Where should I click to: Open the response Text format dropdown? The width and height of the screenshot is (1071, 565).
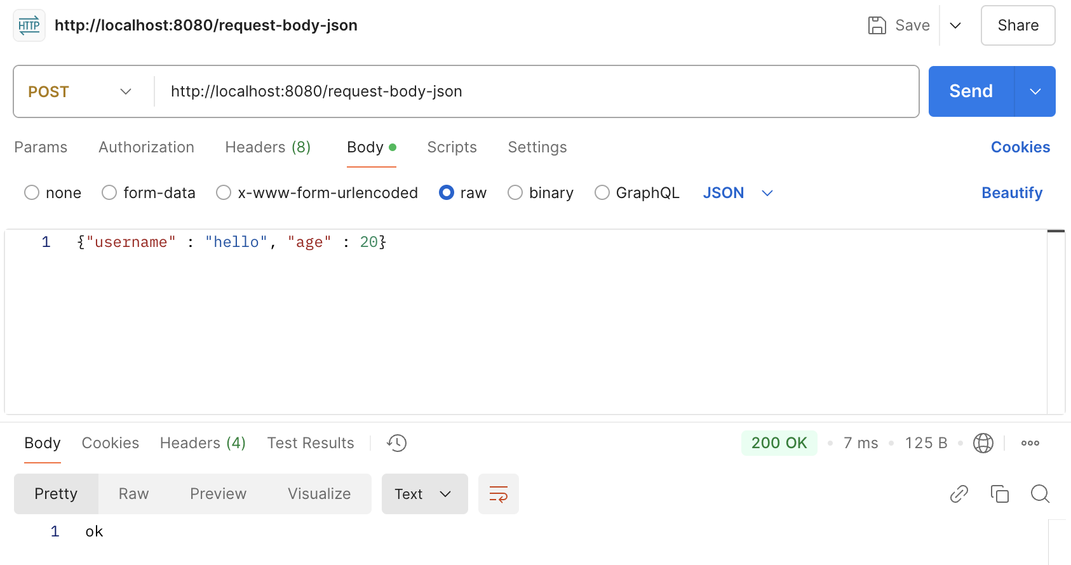(425, 494)
